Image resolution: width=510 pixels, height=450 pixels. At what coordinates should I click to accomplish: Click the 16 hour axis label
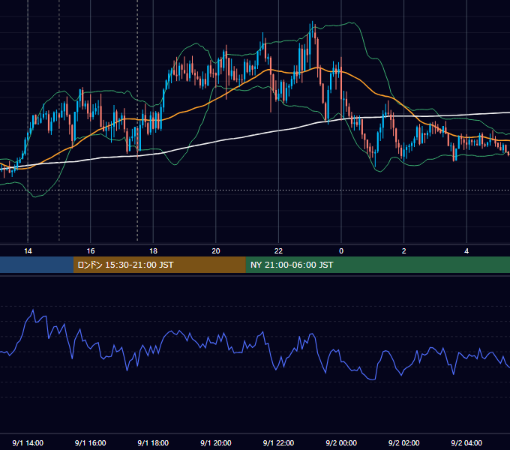(91, 251)
